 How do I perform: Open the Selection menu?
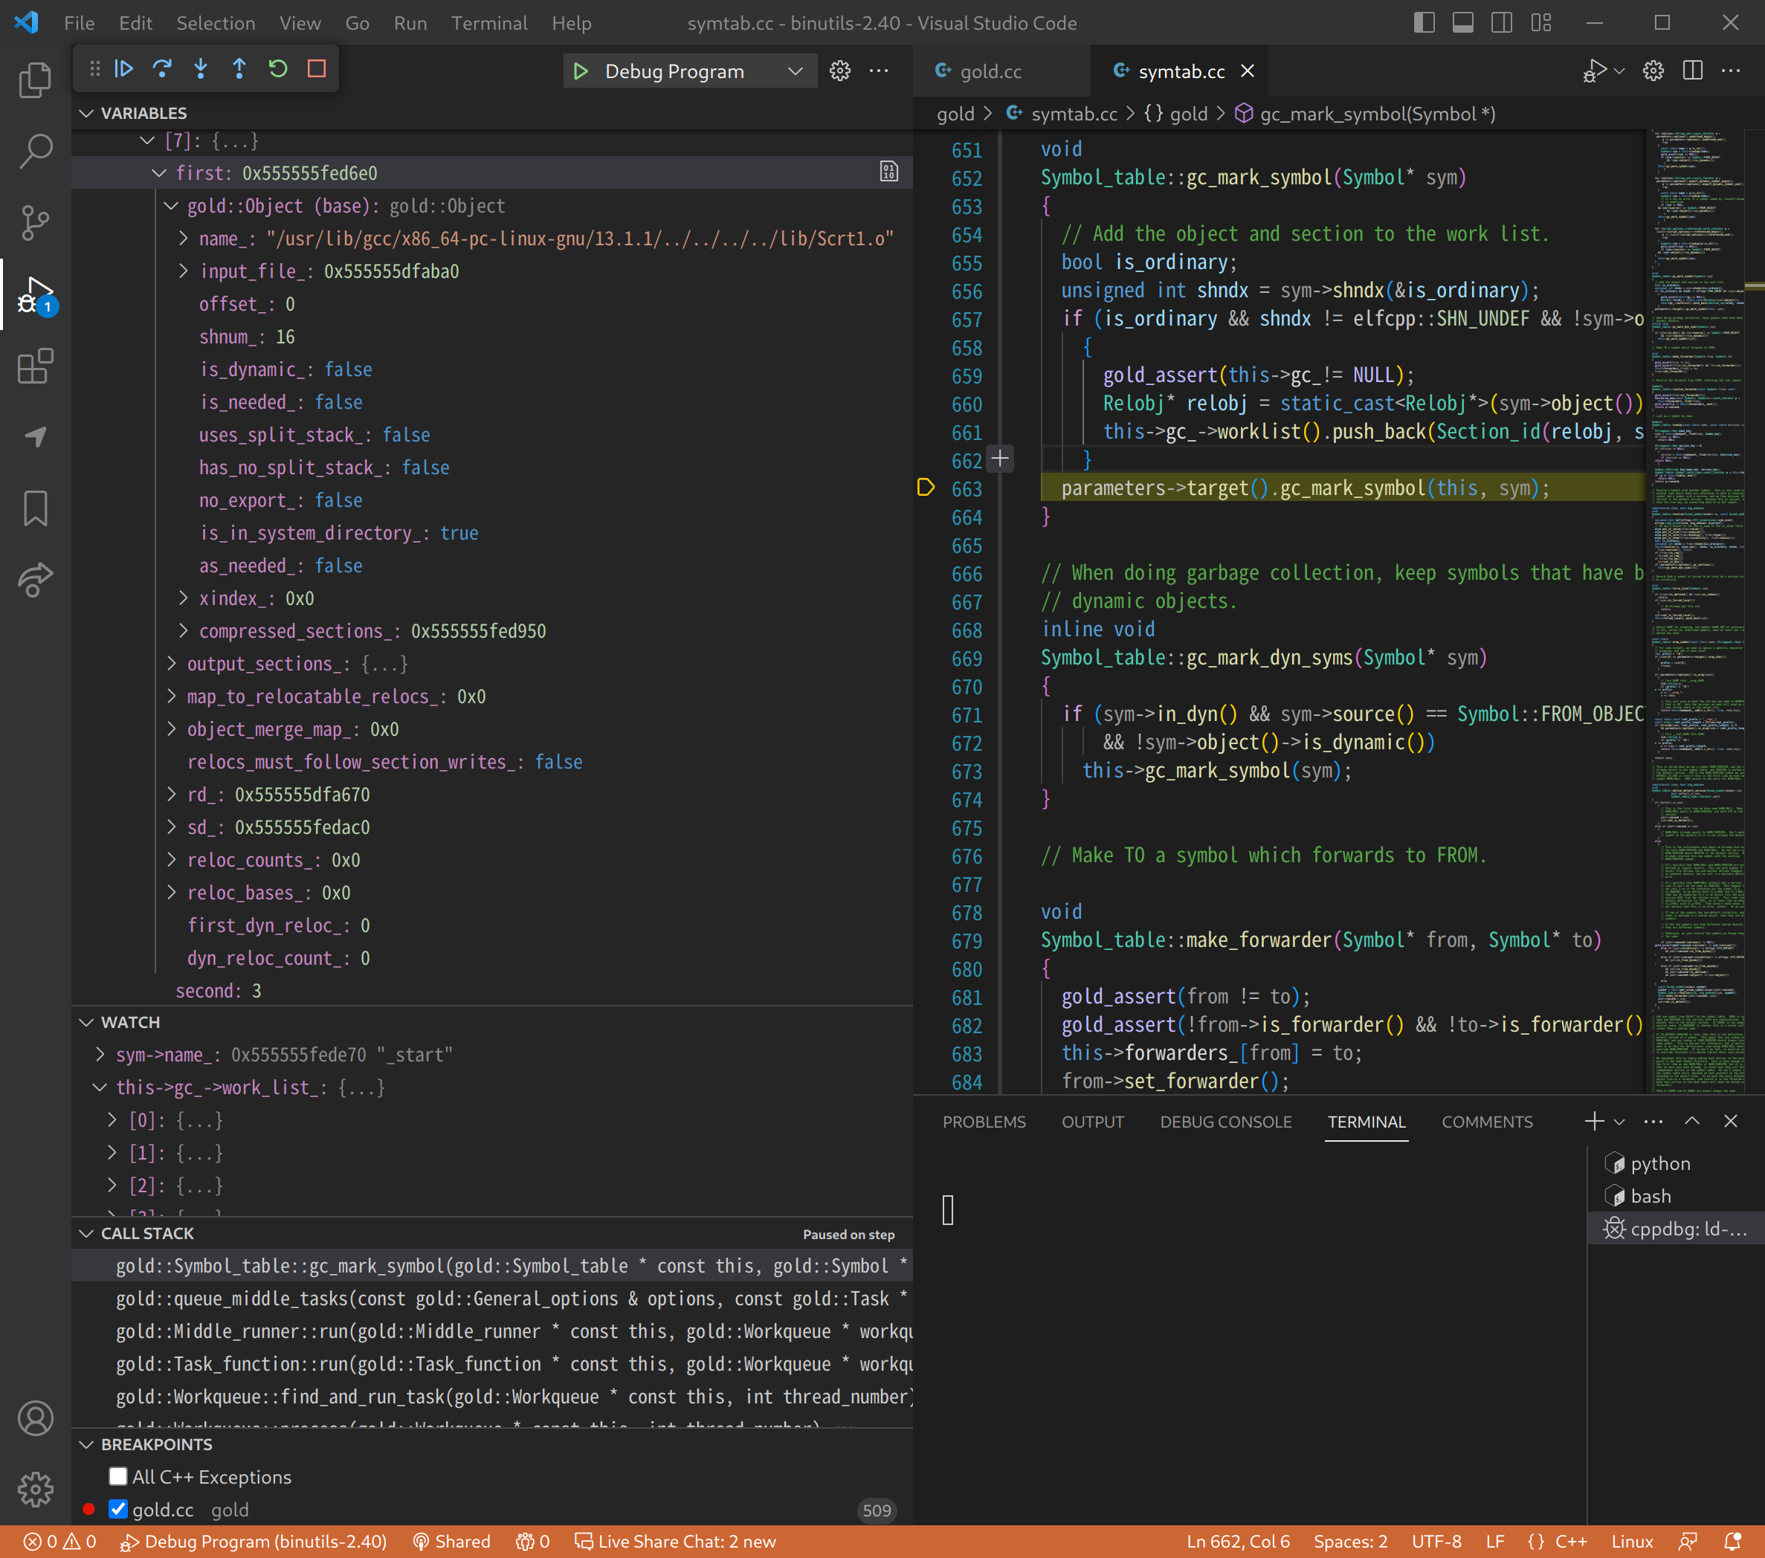216,23
